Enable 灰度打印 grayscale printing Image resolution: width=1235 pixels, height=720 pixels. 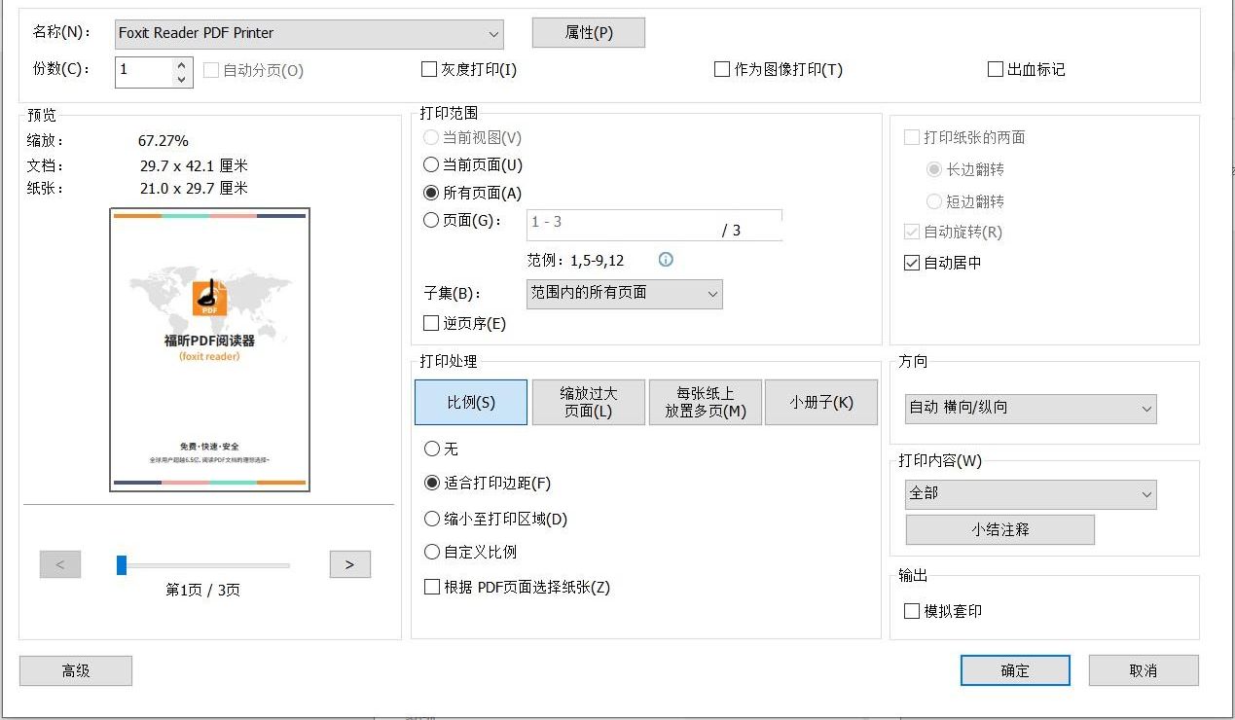(428, 69)
